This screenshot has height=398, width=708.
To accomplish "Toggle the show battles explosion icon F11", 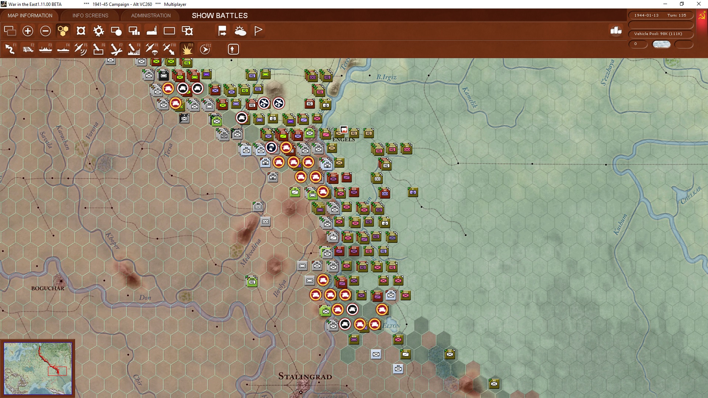I will 187,49.
